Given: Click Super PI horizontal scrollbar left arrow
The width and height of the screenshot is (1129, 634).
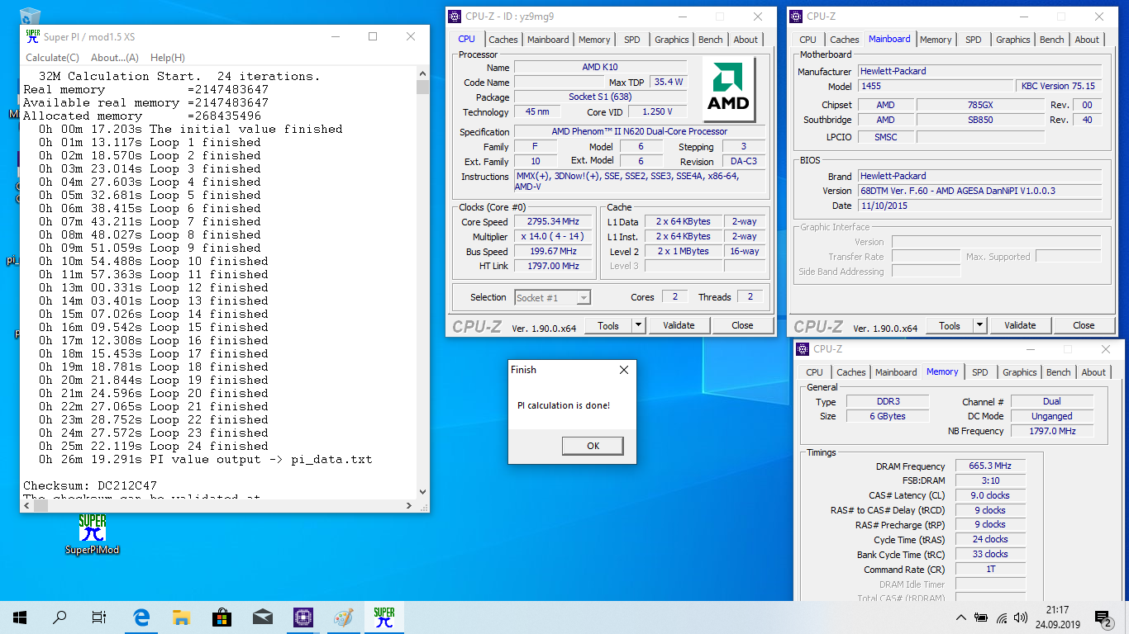Looking at the screenshot, I should pyautogui.click(x=26, y=505).
